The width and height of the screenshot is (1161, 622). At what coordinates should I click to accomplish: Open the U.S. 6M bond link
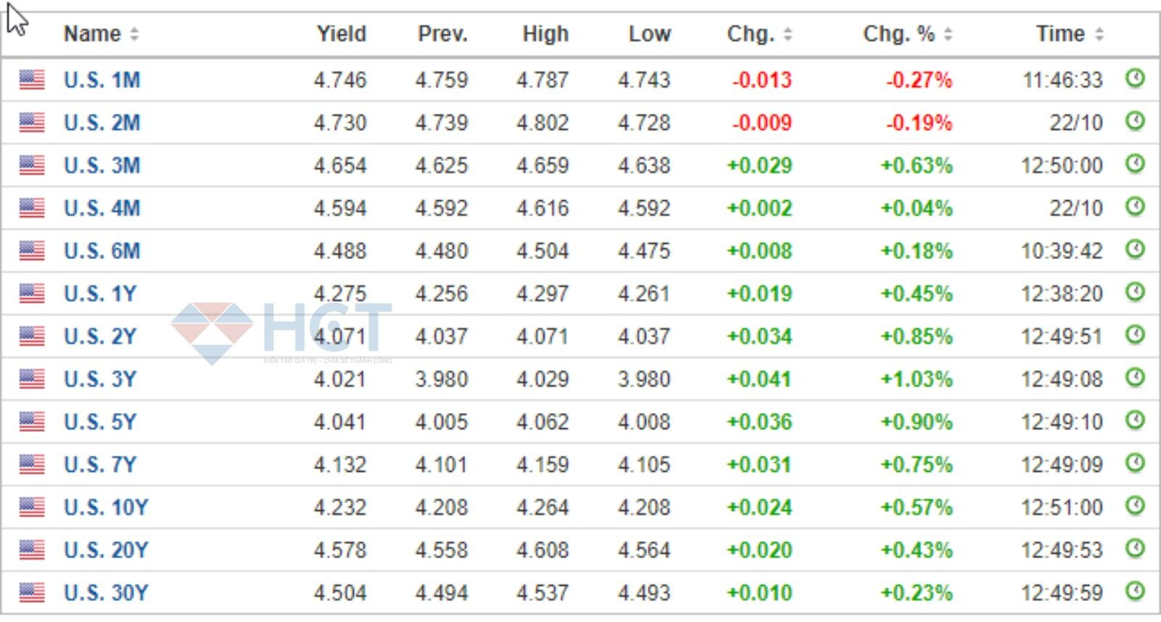102,251
